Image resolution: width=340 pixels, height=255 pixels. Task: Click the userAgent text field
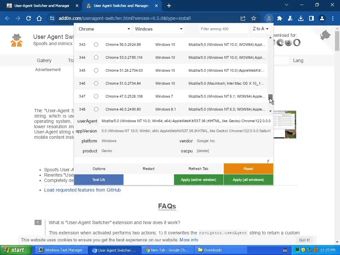tap(186, 121)
